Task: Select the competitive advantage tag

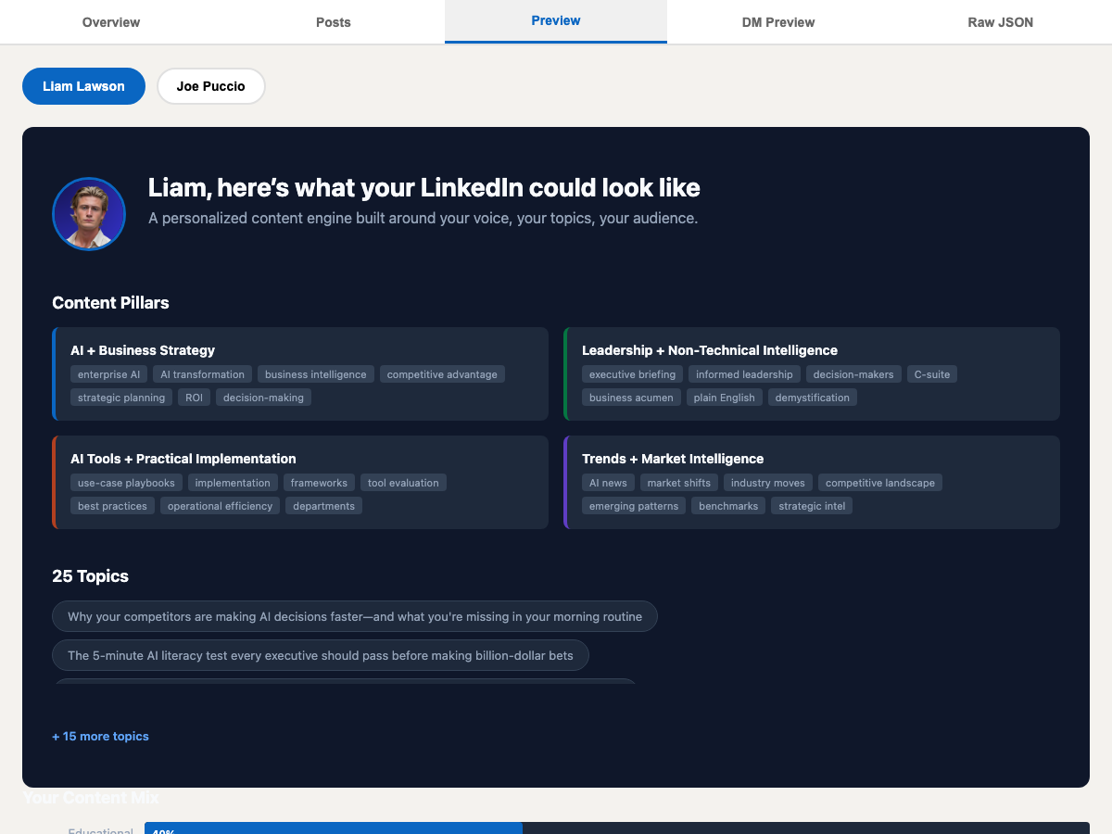Action: click(x=442, y=373)
